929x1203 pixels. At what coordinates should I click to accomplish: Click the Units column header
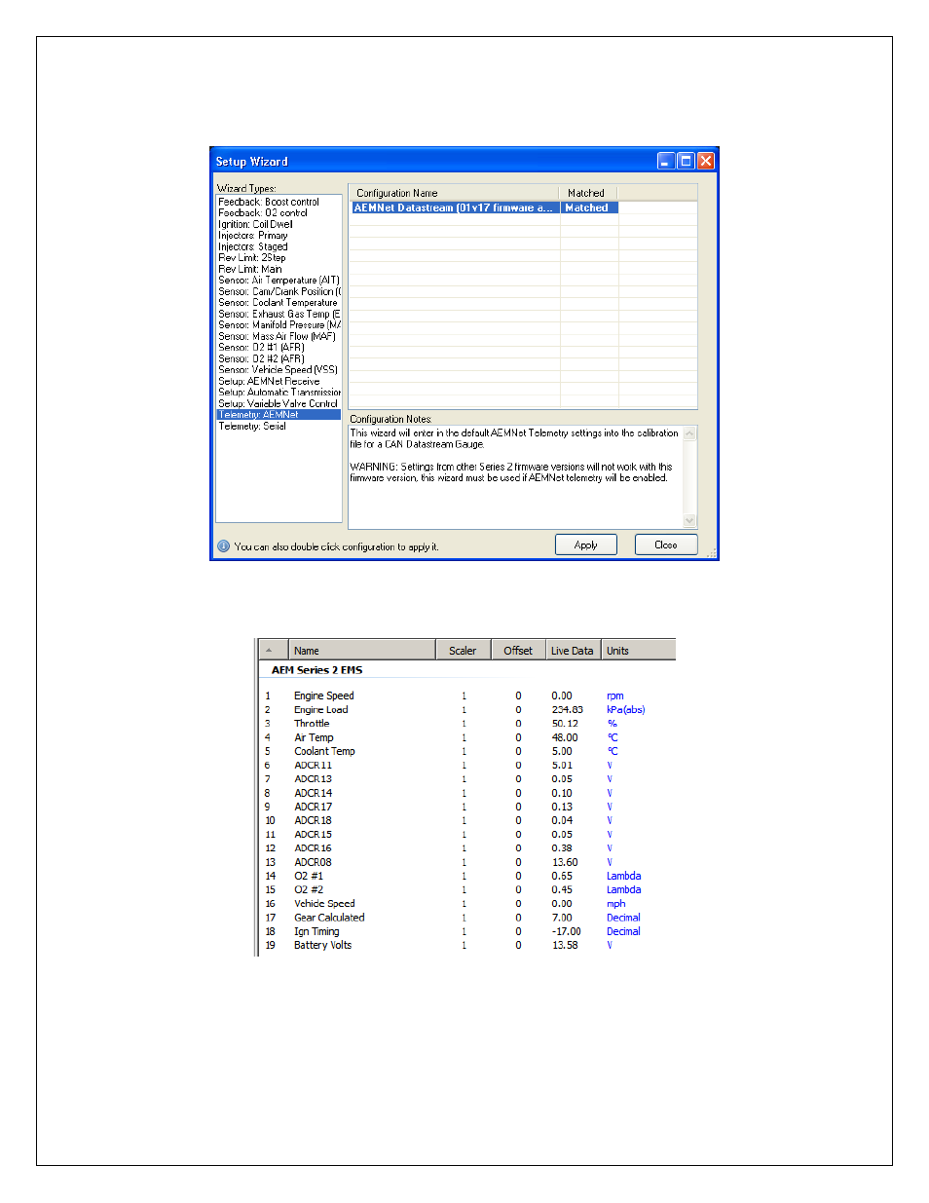(x=638, y=650)
